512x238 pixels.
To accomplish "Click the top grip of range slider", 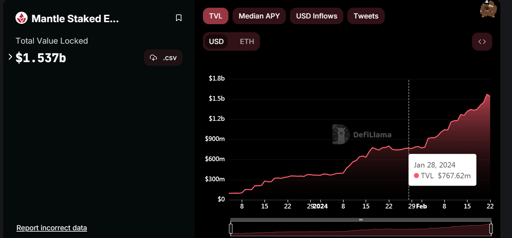I will (361, 220).
